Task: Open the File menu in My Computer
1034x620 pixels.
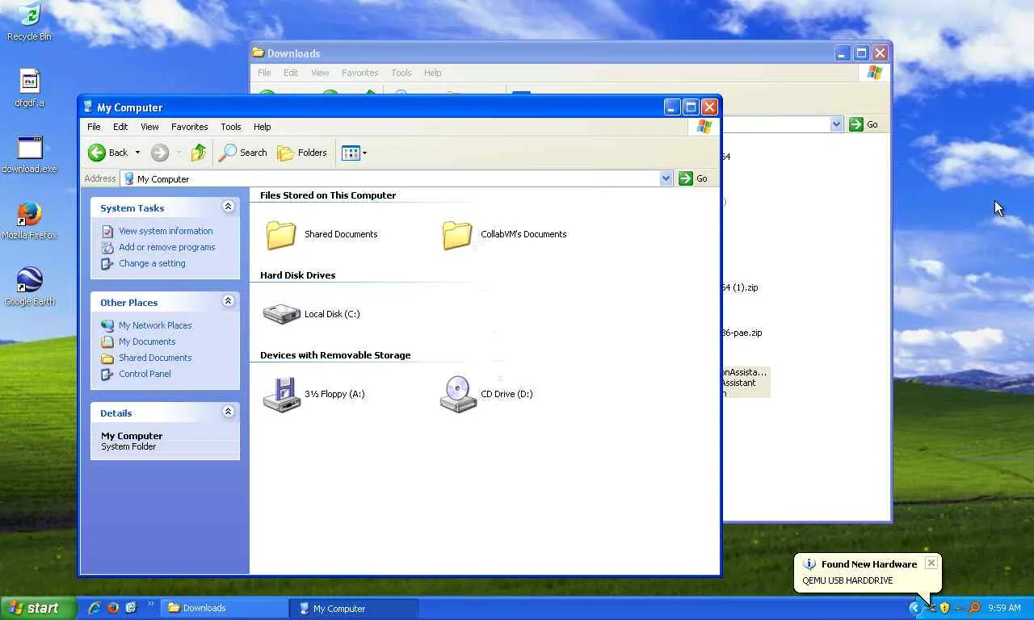Action: (94, 127)
